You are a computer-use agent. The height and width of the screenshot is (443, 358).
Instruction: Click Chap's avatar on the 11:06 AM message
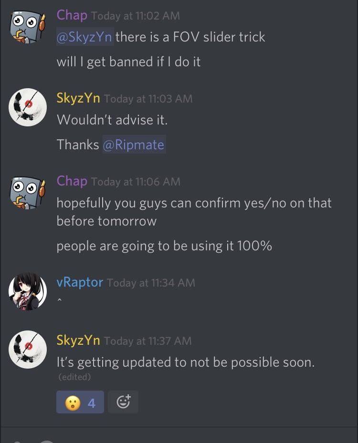pyautogui.click(x=27, y=193)
